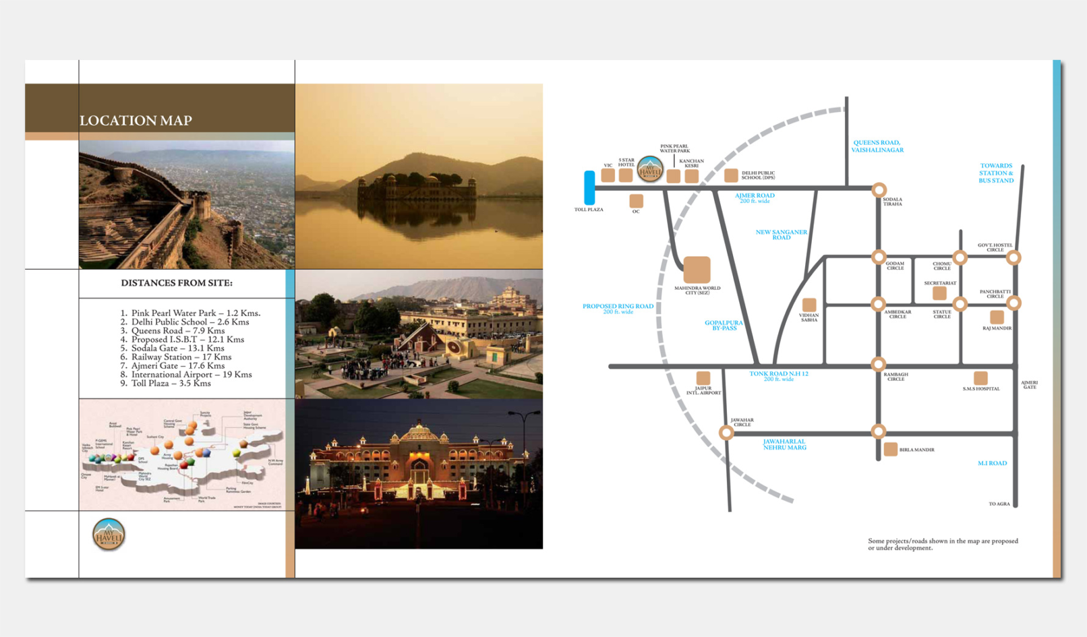Click the Ajmer Road label
1087x637 pixels.
(755, 195)
